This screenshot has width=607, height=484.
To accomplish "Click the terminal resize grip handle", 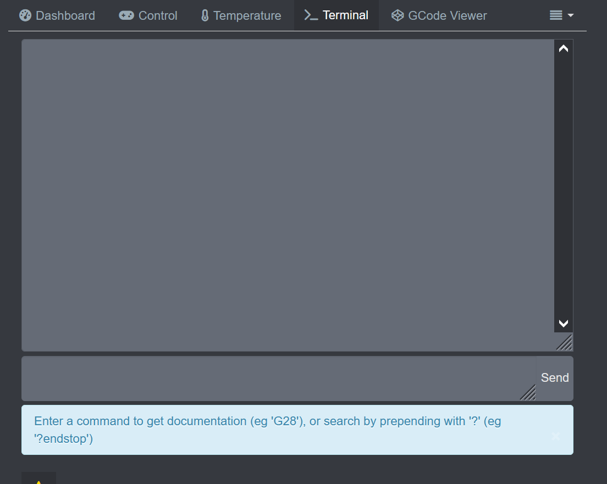I will pos(564,342).
